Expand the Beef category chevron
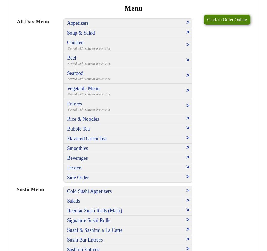 [188, 60]
